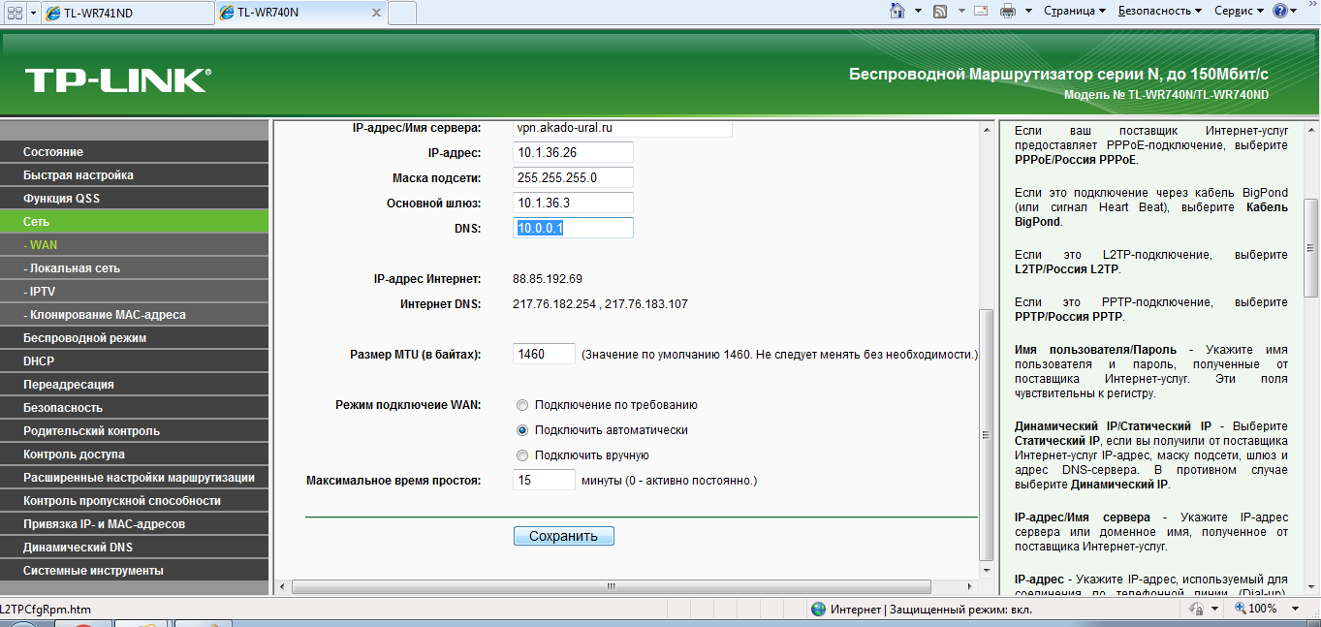Click the 'Размер MTU' input field
Image resolution: width=1321 pixels, height=627 pixels.
pyautogui.click(x=544, y=355)
